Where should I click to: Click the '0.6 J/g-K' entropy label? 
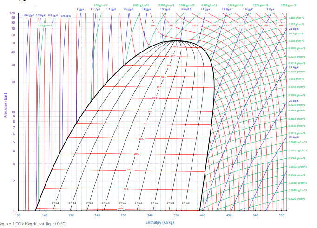click(x=29, y=15)
